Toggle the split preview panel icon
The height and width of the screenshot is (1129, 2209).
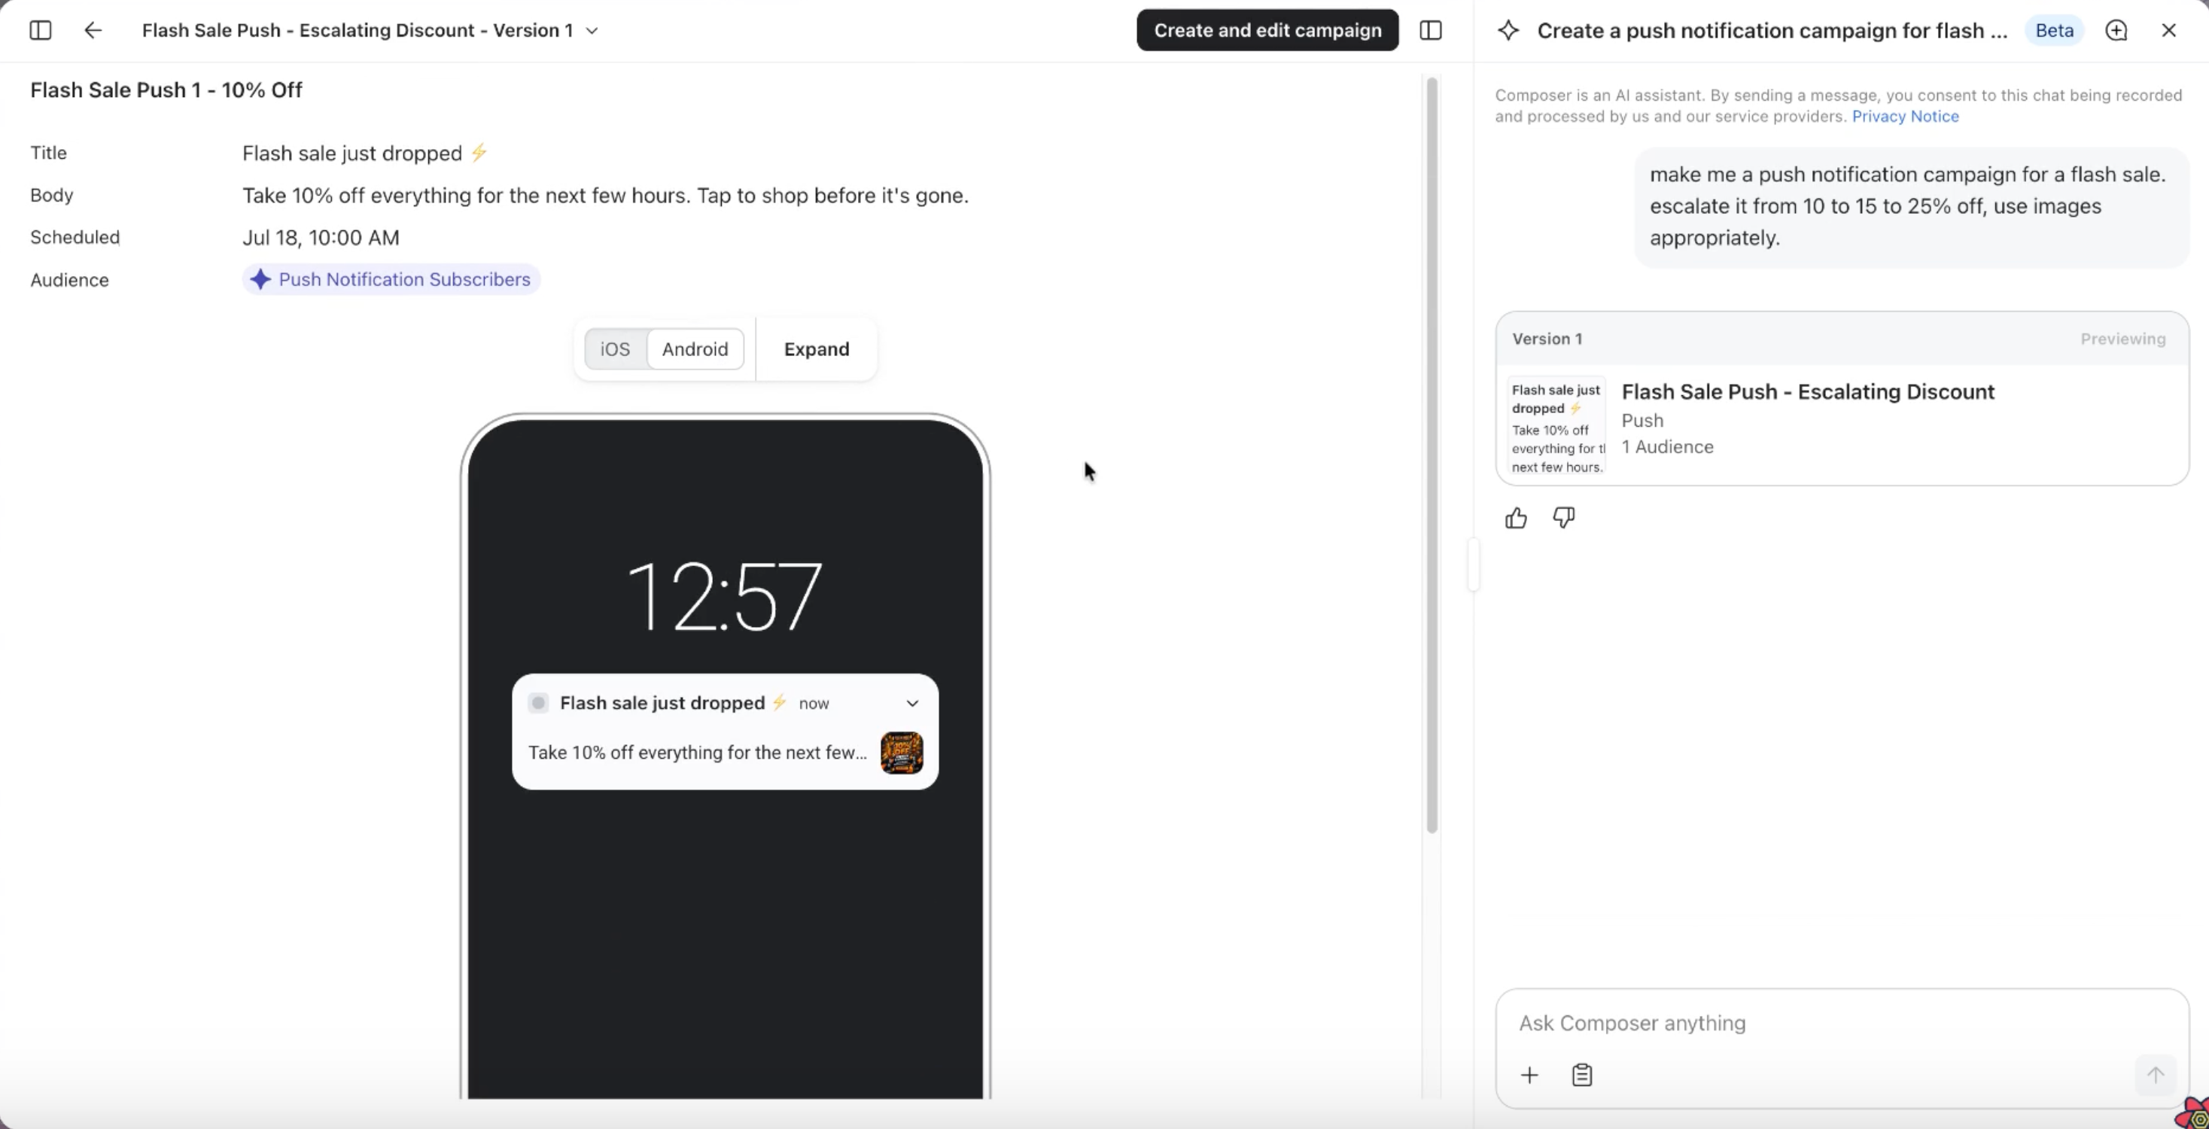pos(1430,30)
